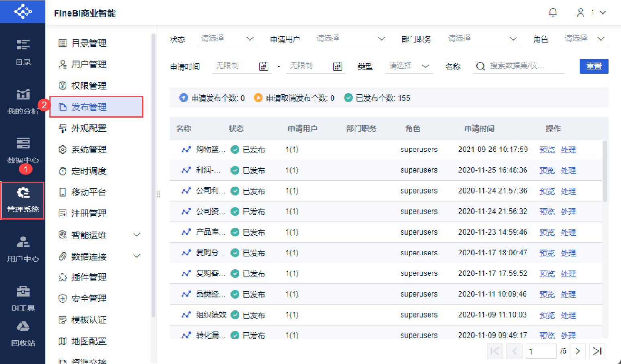Open BI工具 sidebar icon
621x364 pixels.
(x=23, y=298)
